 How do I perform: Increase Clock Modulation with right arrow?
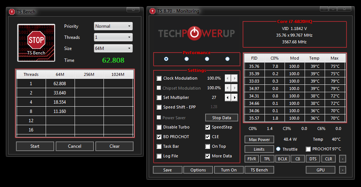[x=234, y=79]
